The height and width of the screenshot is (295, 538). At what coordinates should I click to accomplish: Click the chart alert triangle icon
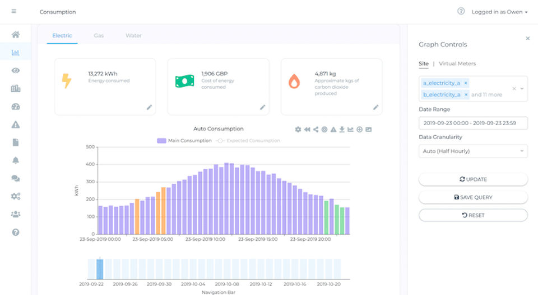[x=333, y=130]
